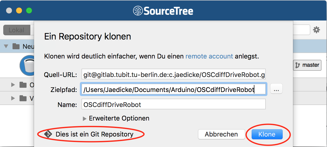The image size is (327, 147).
Task: Click into the Zielpfad field
Action: point(174,89)
